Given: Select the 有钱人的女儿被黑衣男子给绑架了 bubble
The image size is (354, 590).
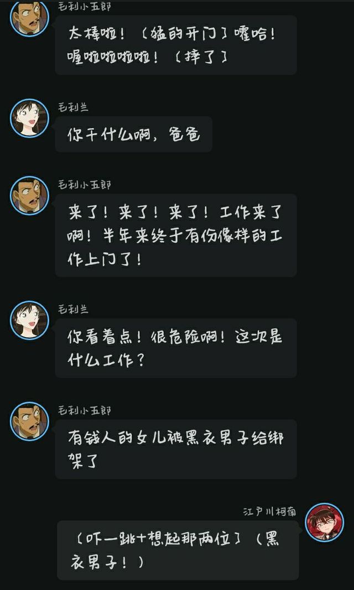Looking at the screenshot, I should coord(176,449).
